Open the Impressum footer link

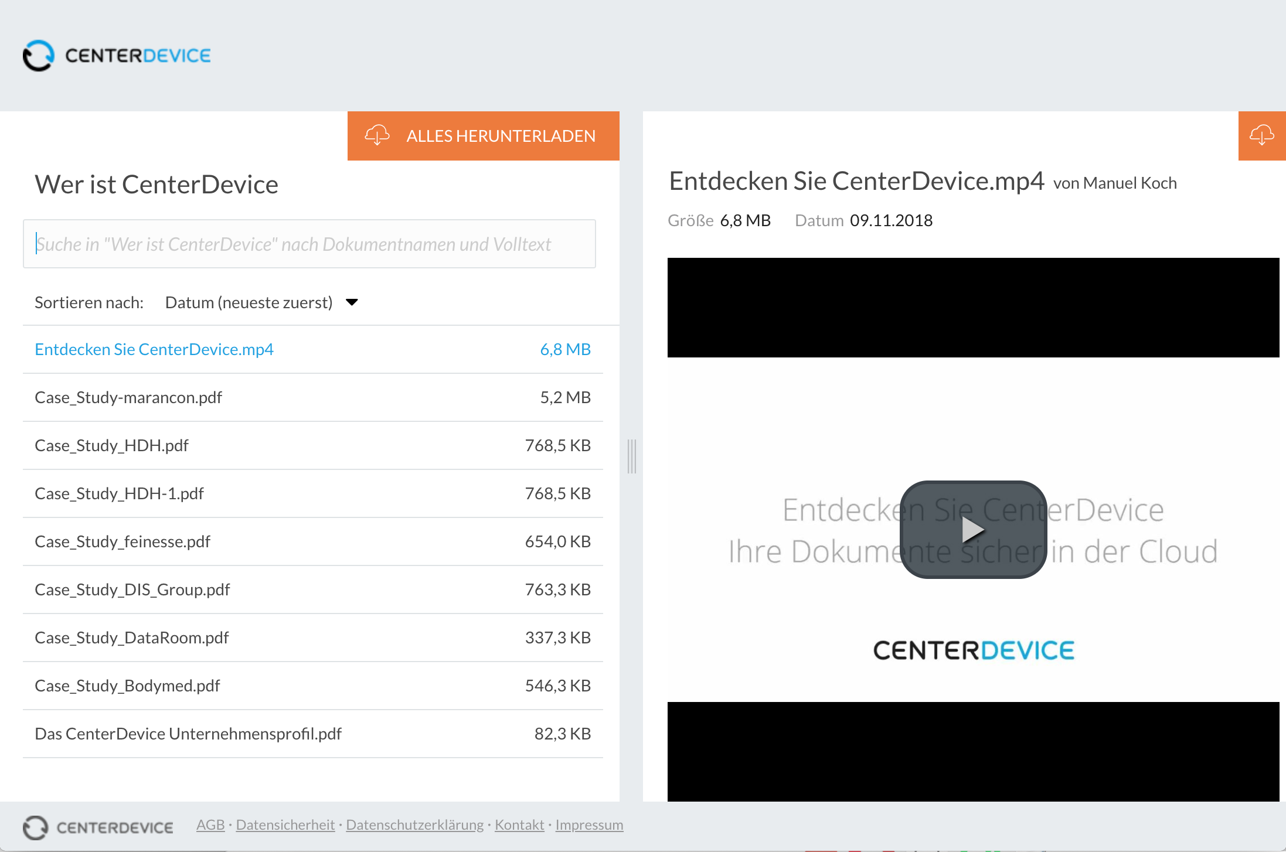[589, 825]
